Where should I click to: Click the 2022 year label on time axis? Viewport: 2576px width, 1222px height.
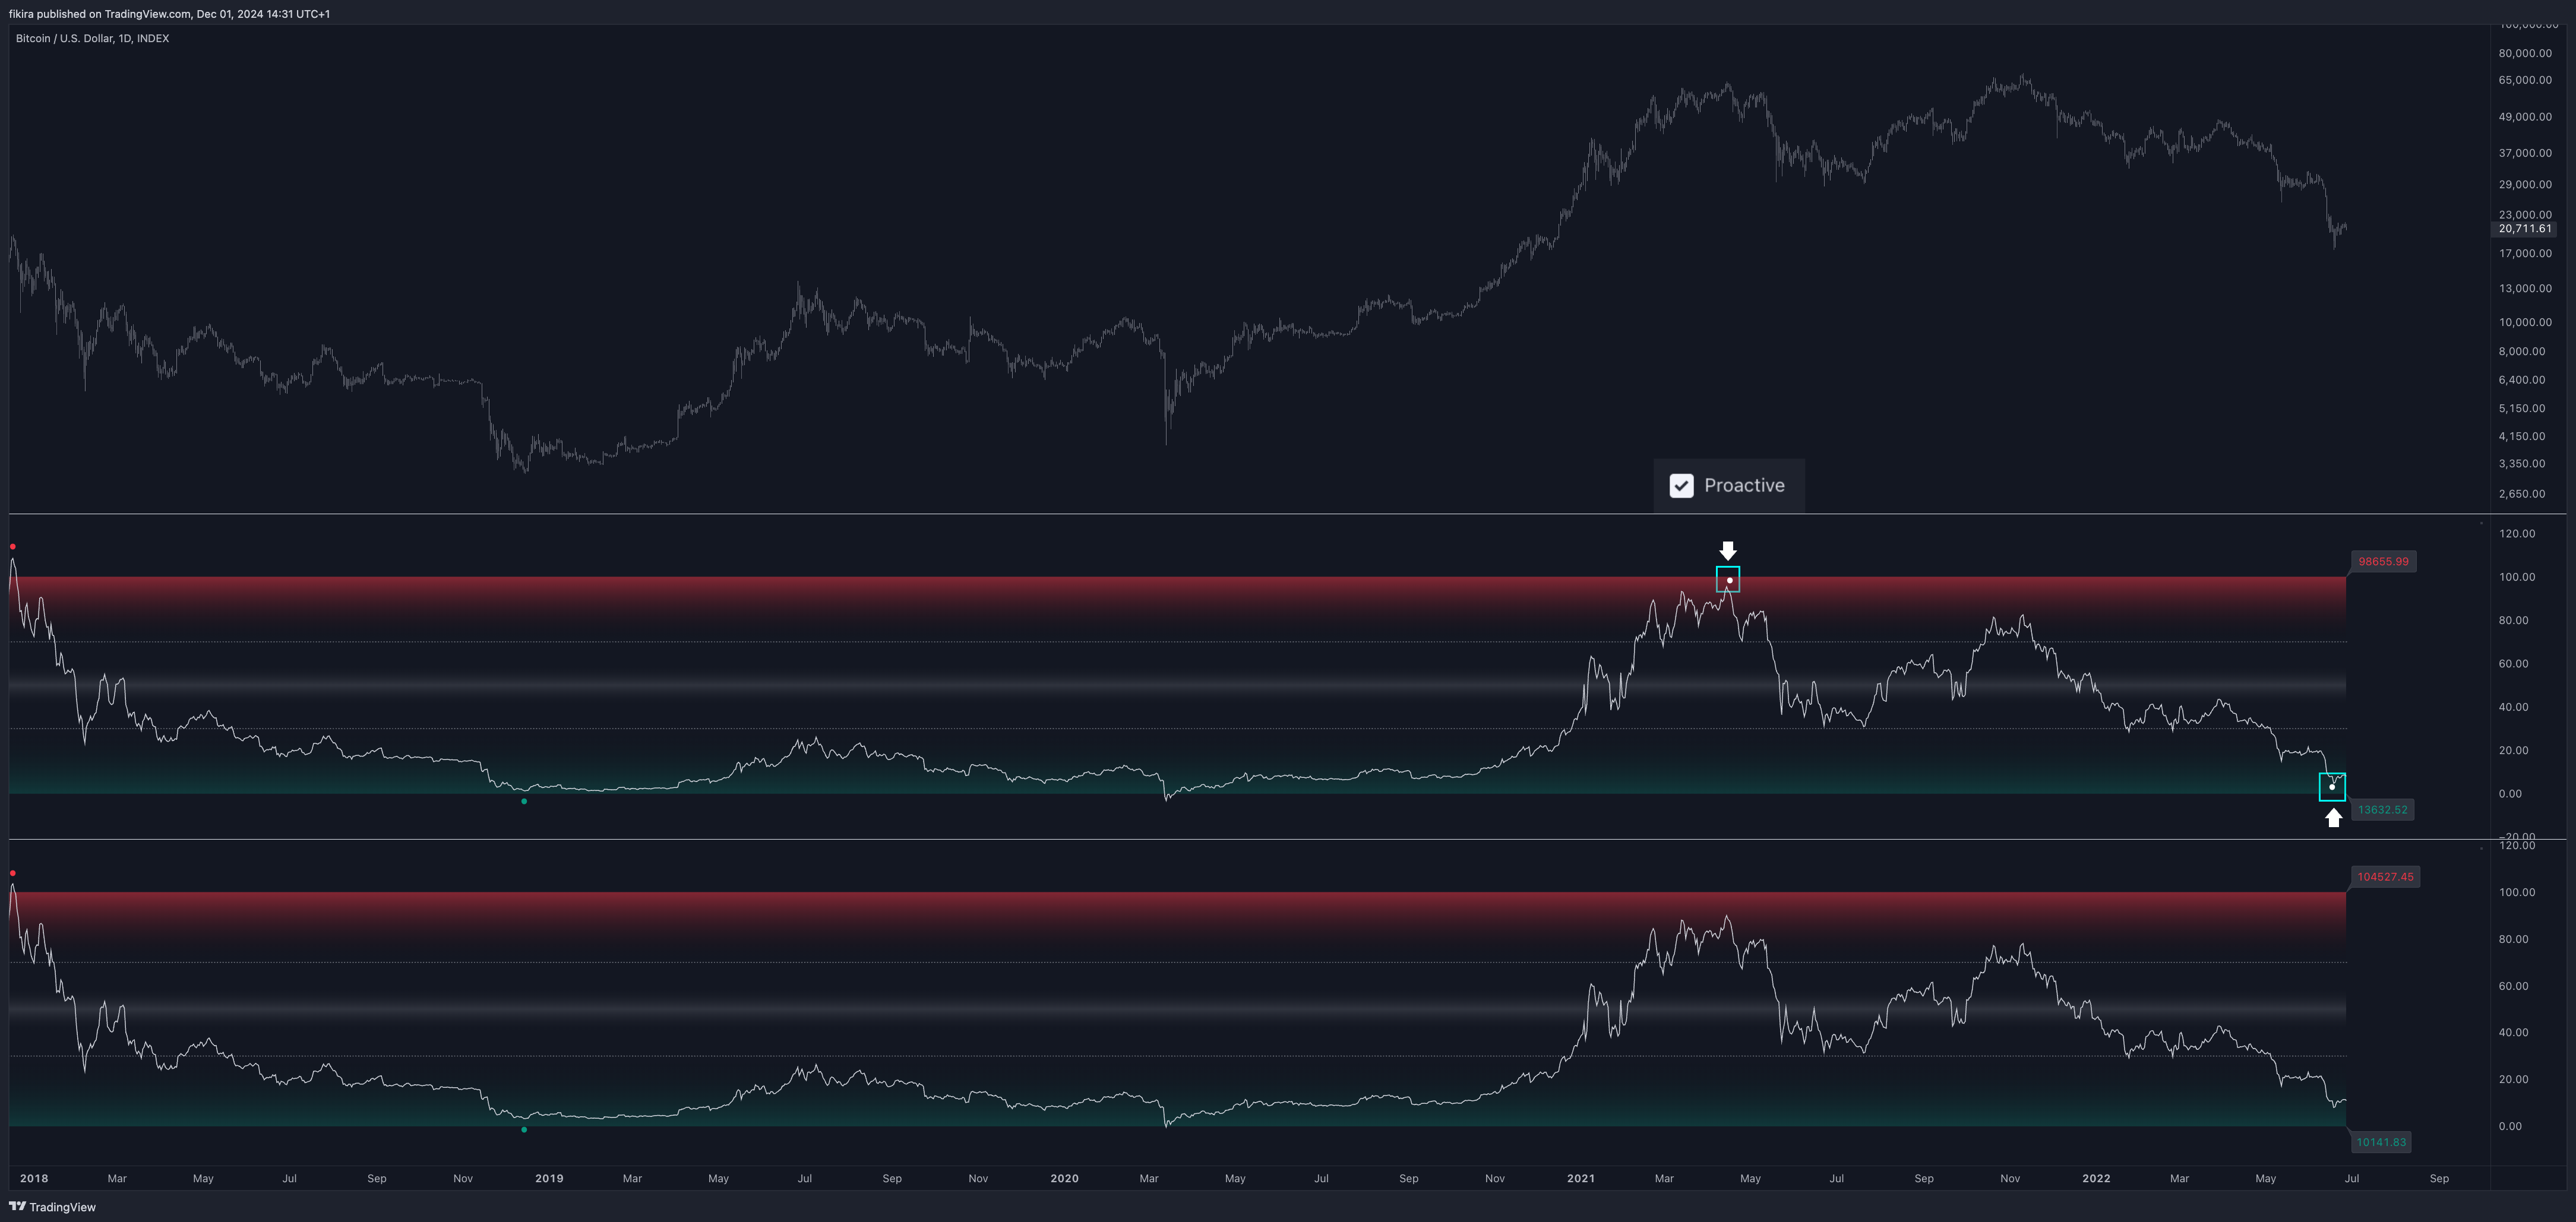click(x=2096, y=1178)
